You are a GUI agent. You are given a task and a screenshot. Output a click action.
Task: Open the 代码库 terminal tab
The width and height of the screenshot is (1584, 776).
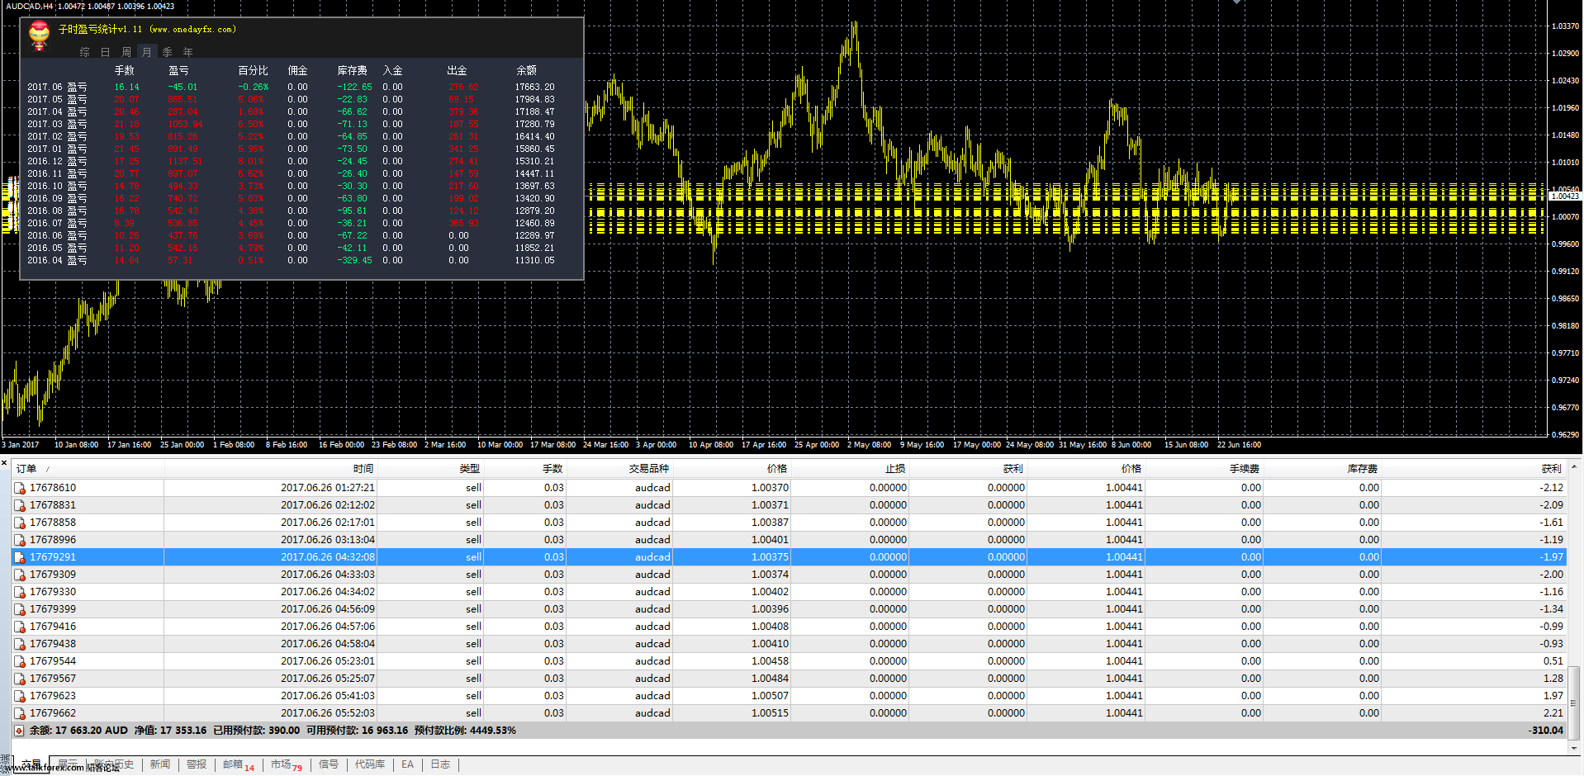[x=370, y=764]
